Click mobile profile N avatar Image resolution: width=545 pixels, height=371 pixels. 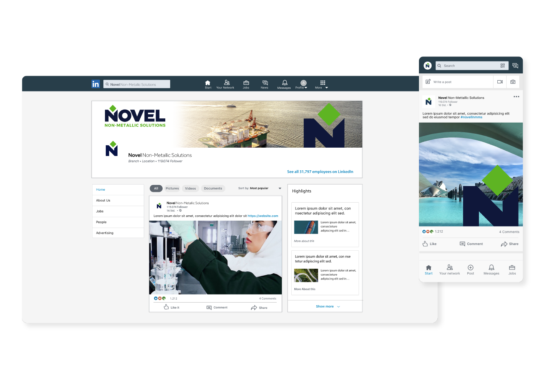pos(427,66)
